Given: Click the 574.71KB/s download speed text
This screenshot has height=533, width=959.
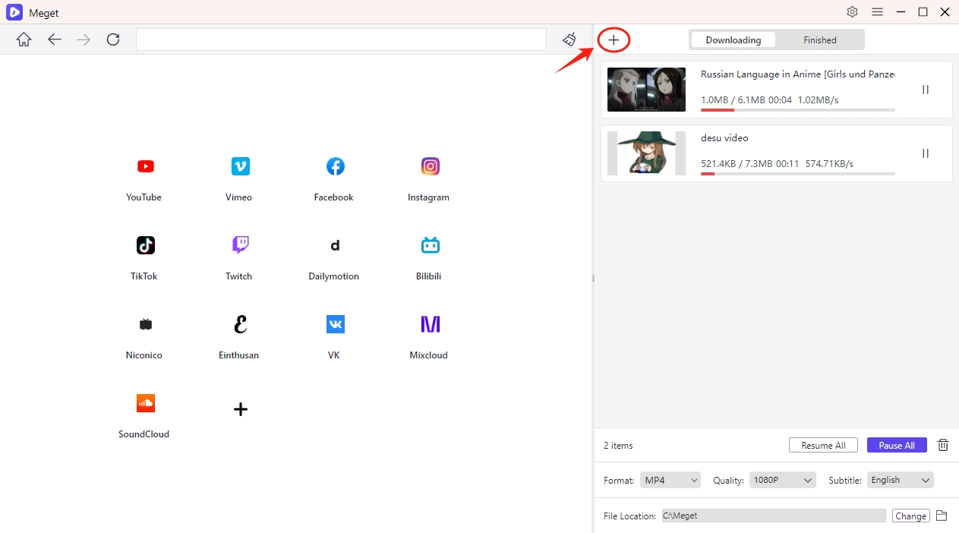Looking at the screenshot, I should (x=829, y=164).
